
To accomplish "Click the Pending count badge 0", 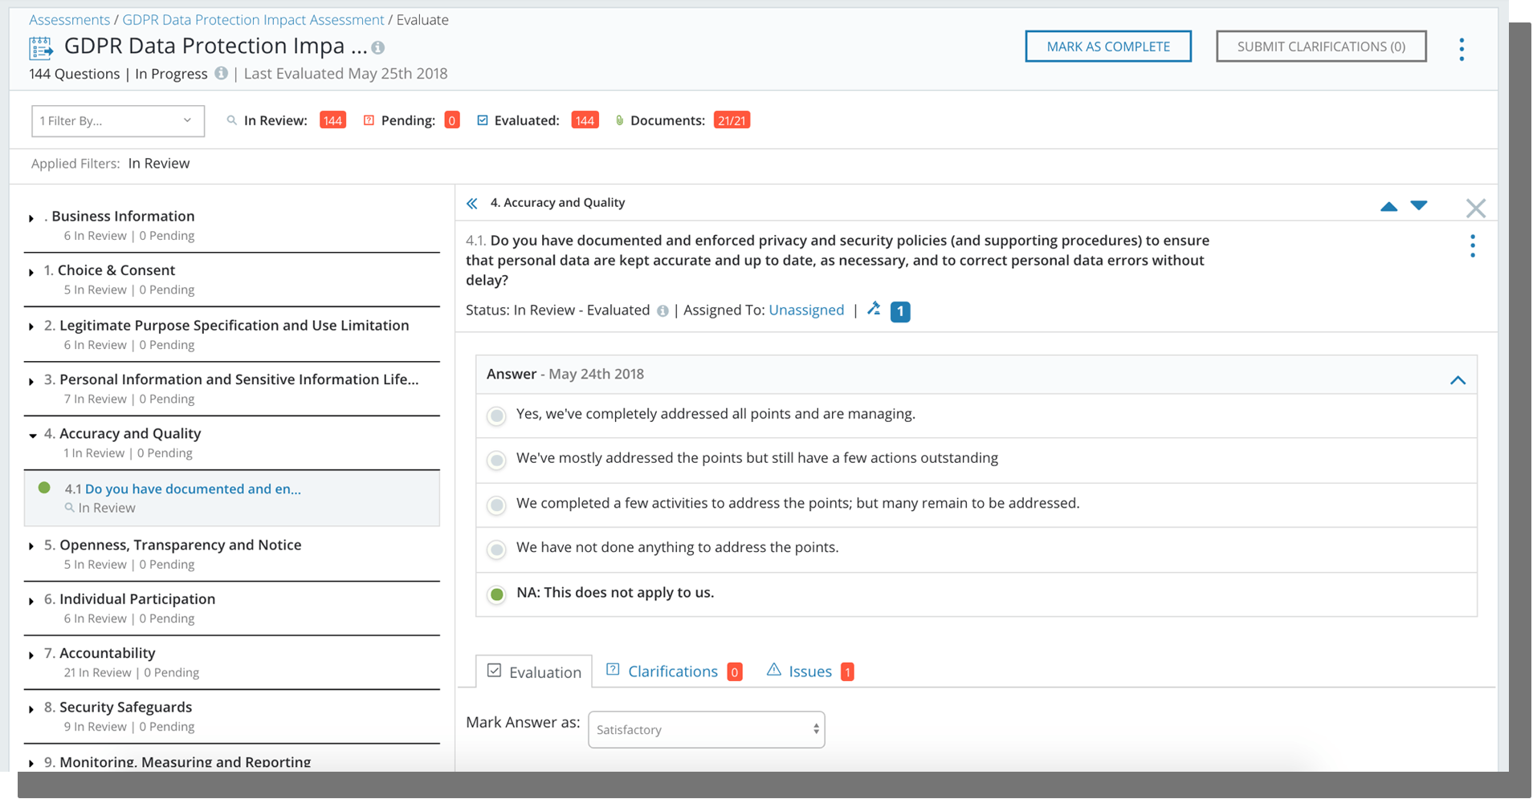I will click(452, 120).
